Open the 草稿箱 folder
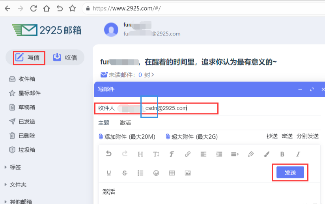 click(x=26, y=107)
